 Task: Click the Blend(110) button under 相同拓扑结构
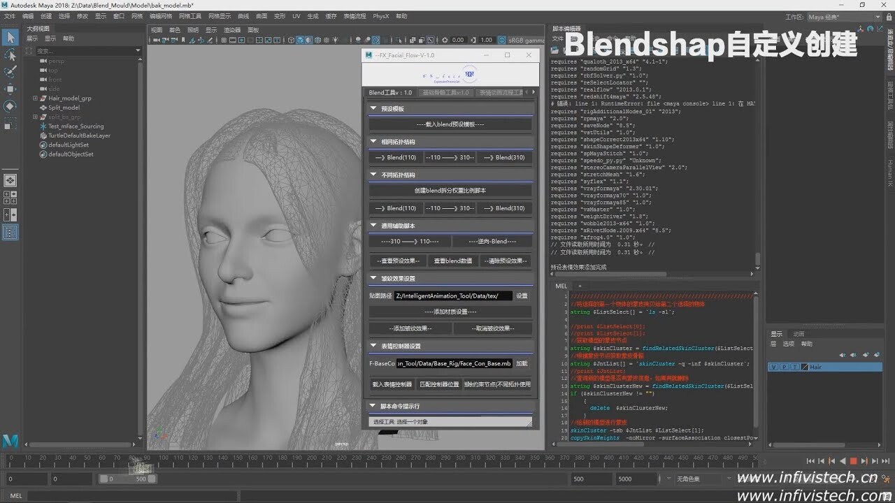395,157
